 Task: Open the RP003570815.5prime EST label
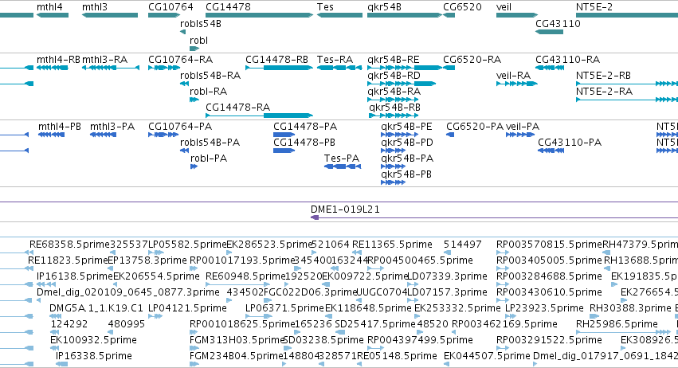(549, 245)
